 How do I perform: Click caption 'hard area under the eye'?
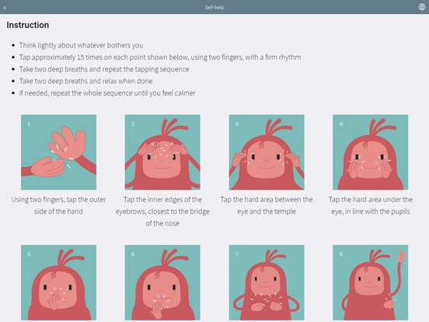click(x=371, y=205)
